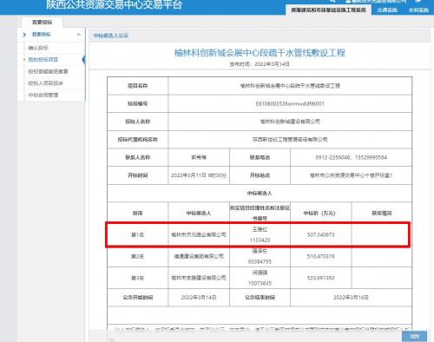Switch to the 交通系统 tab
The width and height of the screenshot is (434, 342).
point(387,10)
